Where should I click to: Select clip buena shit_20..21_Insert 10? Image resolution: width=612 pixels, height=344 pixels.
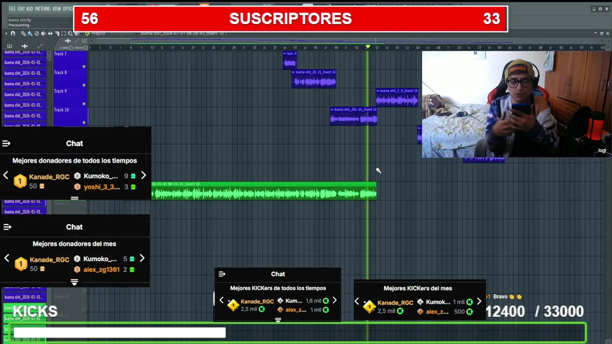coord(314,79)
